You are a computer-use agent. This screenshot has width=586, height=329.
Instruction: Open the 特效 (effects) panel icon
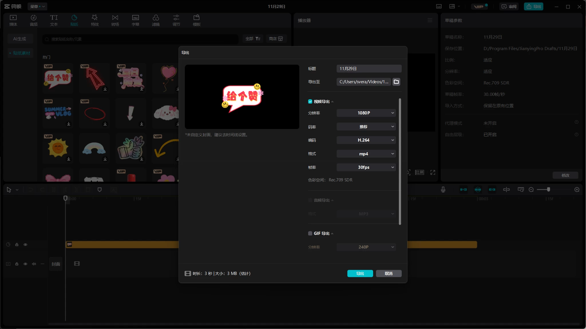click(x=94, y=20)
